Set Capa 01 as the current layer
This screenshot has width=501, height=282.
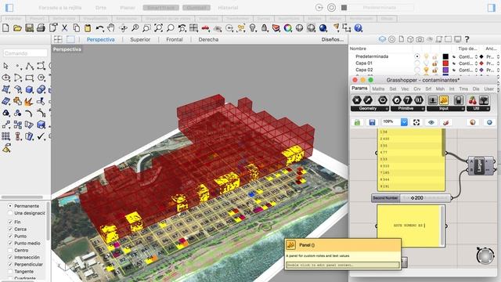(x=417, y=63)
